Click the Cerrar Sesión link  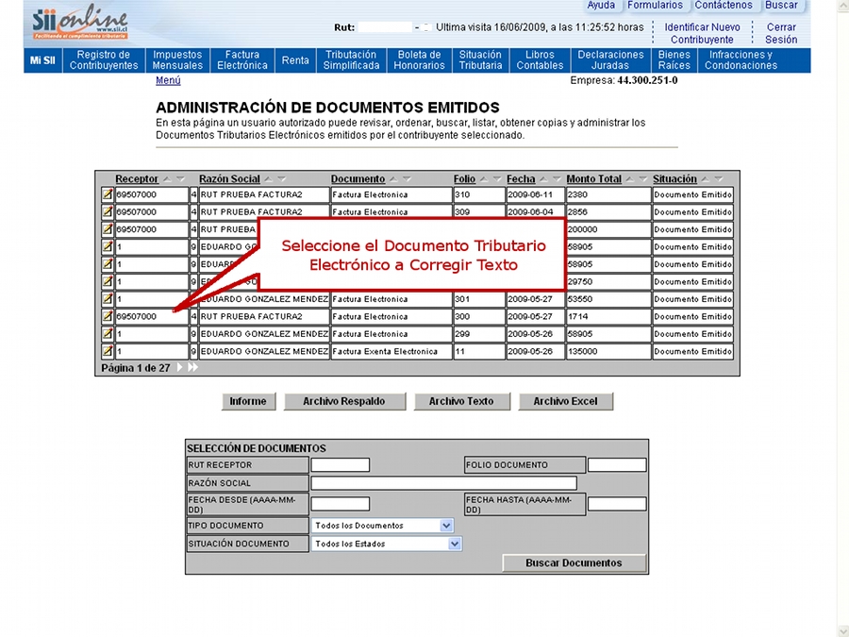click(781, 33)
